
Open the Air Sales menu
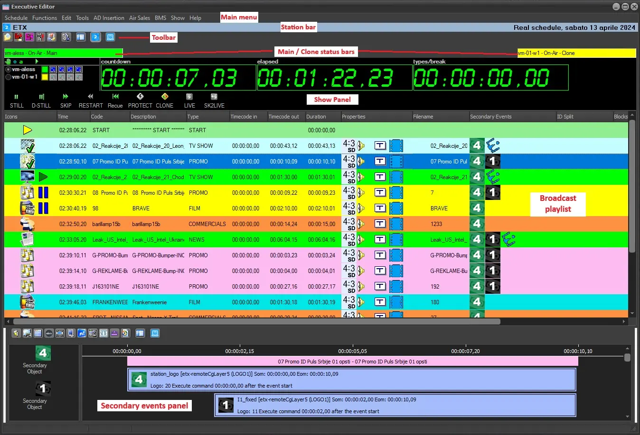click(140, 18)
